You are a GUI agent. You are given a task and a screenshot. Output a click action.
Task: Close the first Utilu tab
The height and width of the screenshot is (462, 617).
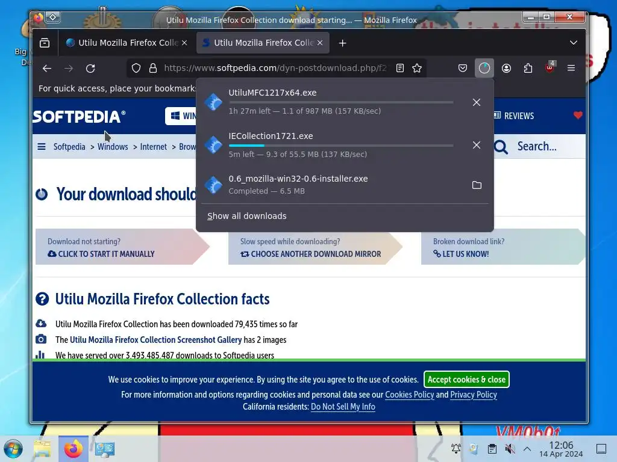[x=184, y=43]
